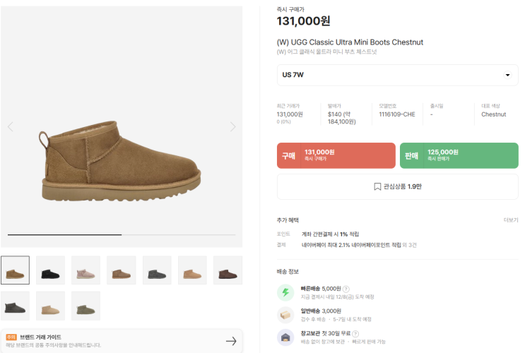Expand the 외 3건 payment benefits
This screenshot has height=353, width=525.
(409, 245)
